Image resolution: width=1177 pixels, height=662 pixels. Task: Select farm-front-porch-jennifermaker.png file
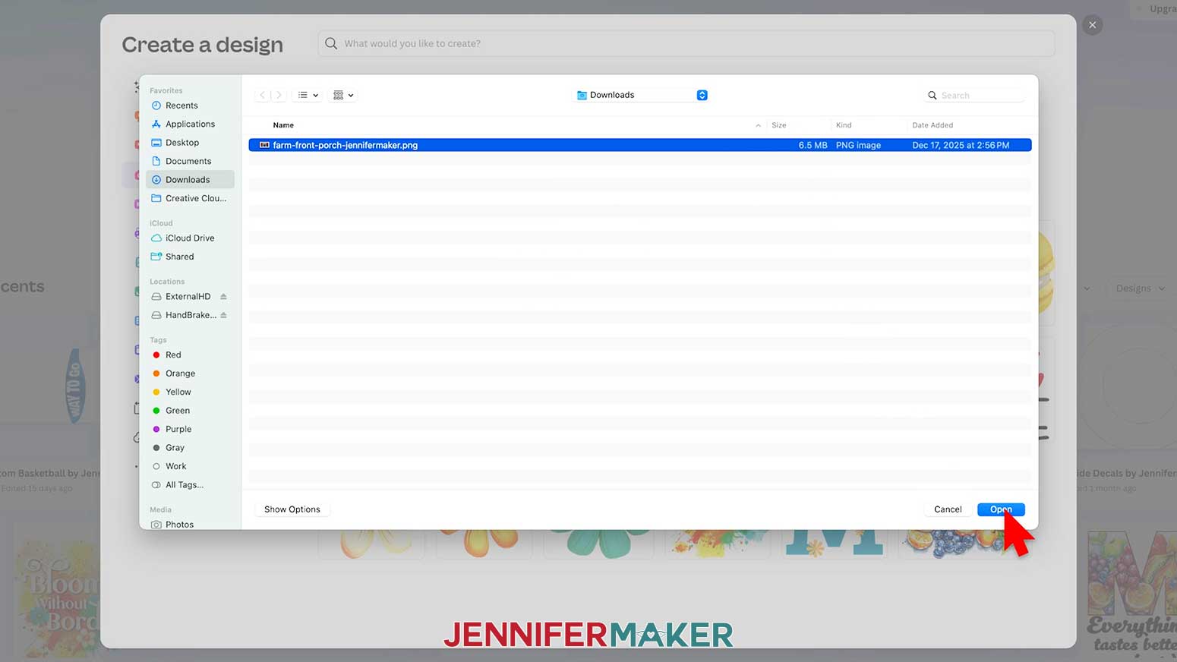click(640, 145)
